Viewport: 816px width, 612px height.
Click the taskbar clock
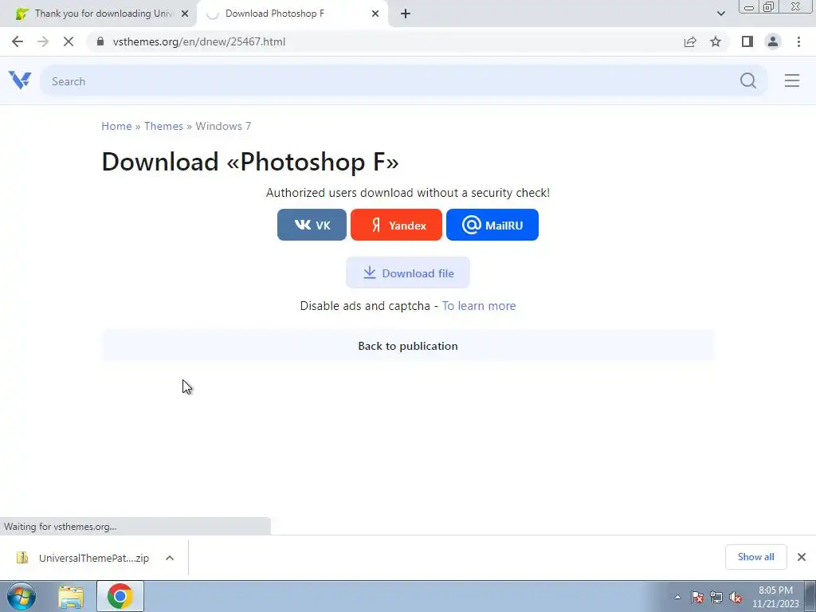click(775, 597)
